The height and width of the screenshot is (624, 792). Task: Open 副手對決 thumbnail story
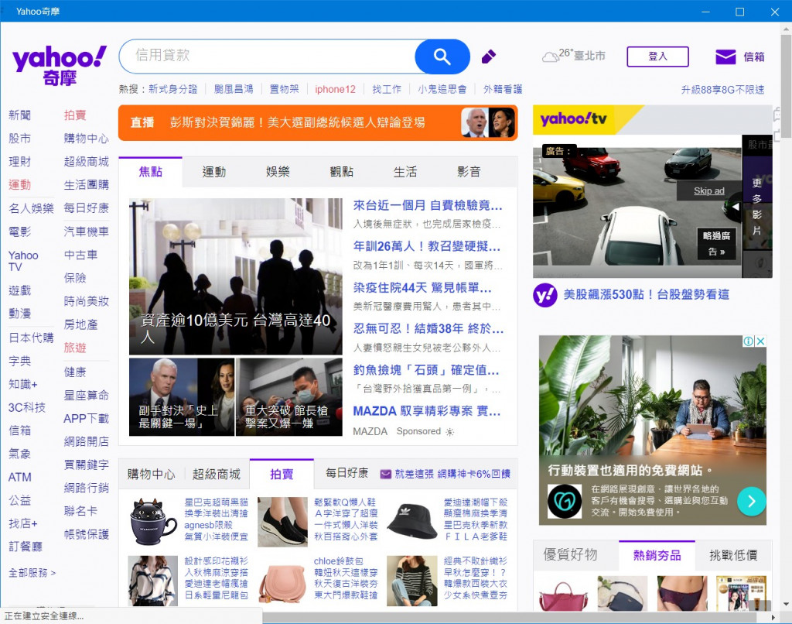[182, 397]
